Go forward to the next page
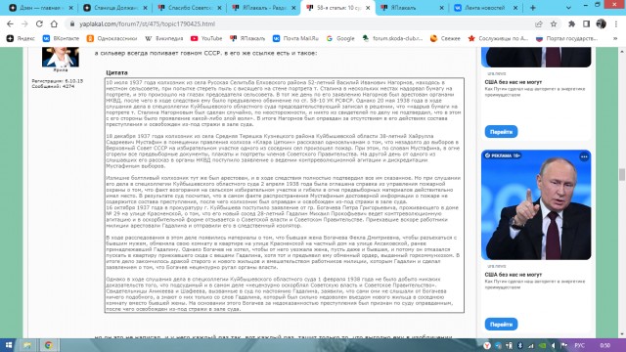Screen dimensions: 626x352 click(24, 23)
